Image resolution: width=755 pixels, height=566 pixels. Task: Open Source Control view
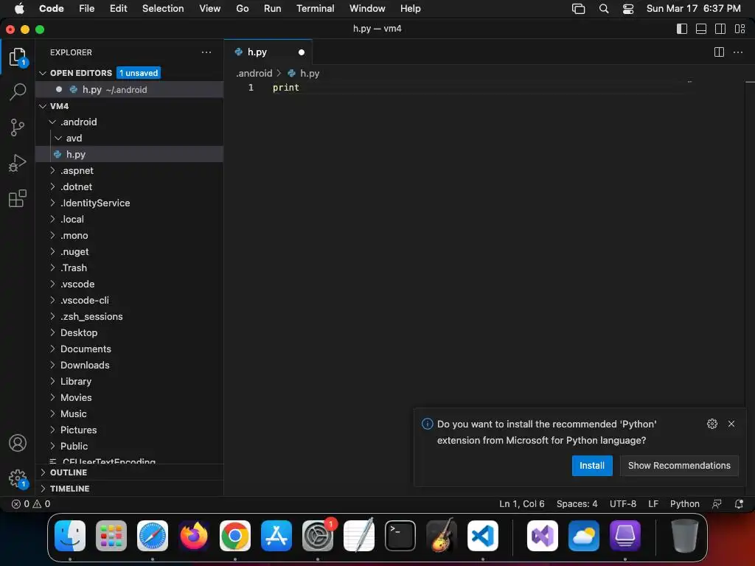(x=18, y=127)
